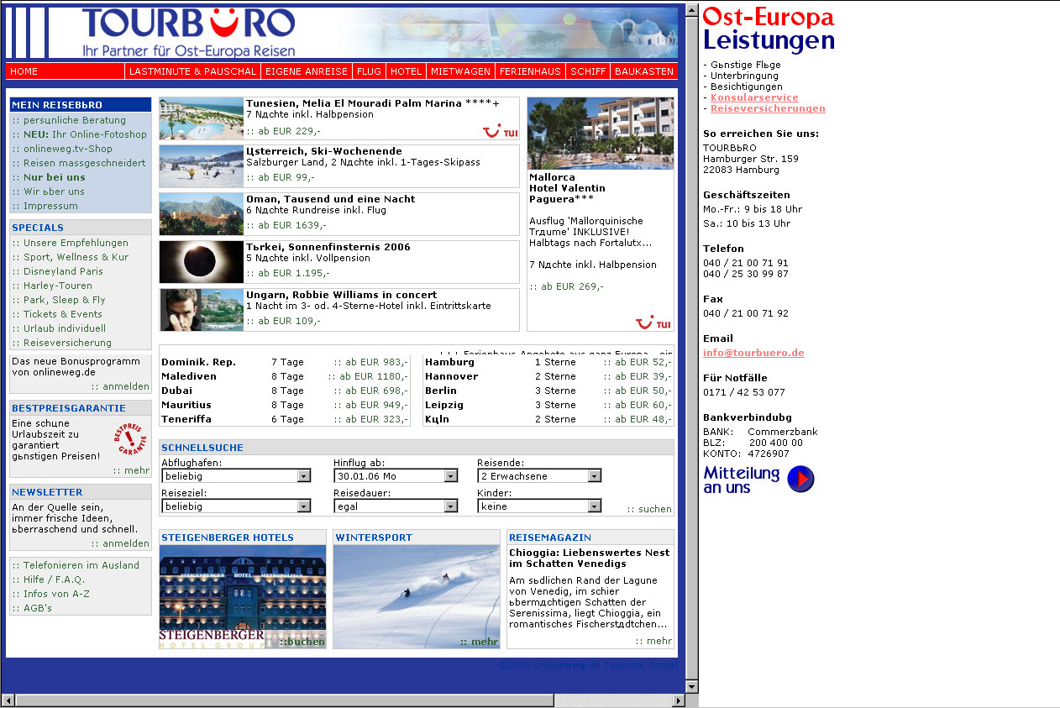This screenshot has width=1060, height=708.
Task: Click mehr in the Wintersport box
Action: pyautogui.click(x=479, y=642)
